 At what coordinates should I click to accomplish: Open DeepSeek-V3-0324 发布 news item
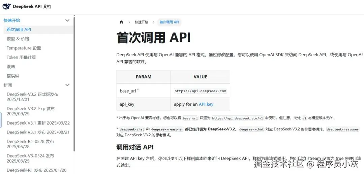point(30,158)
